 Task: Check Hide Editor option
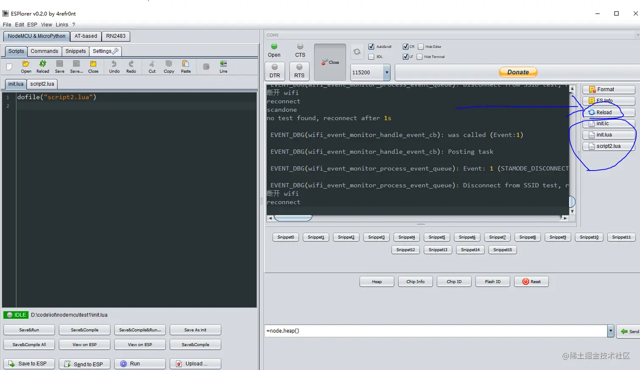pos(421,47)
